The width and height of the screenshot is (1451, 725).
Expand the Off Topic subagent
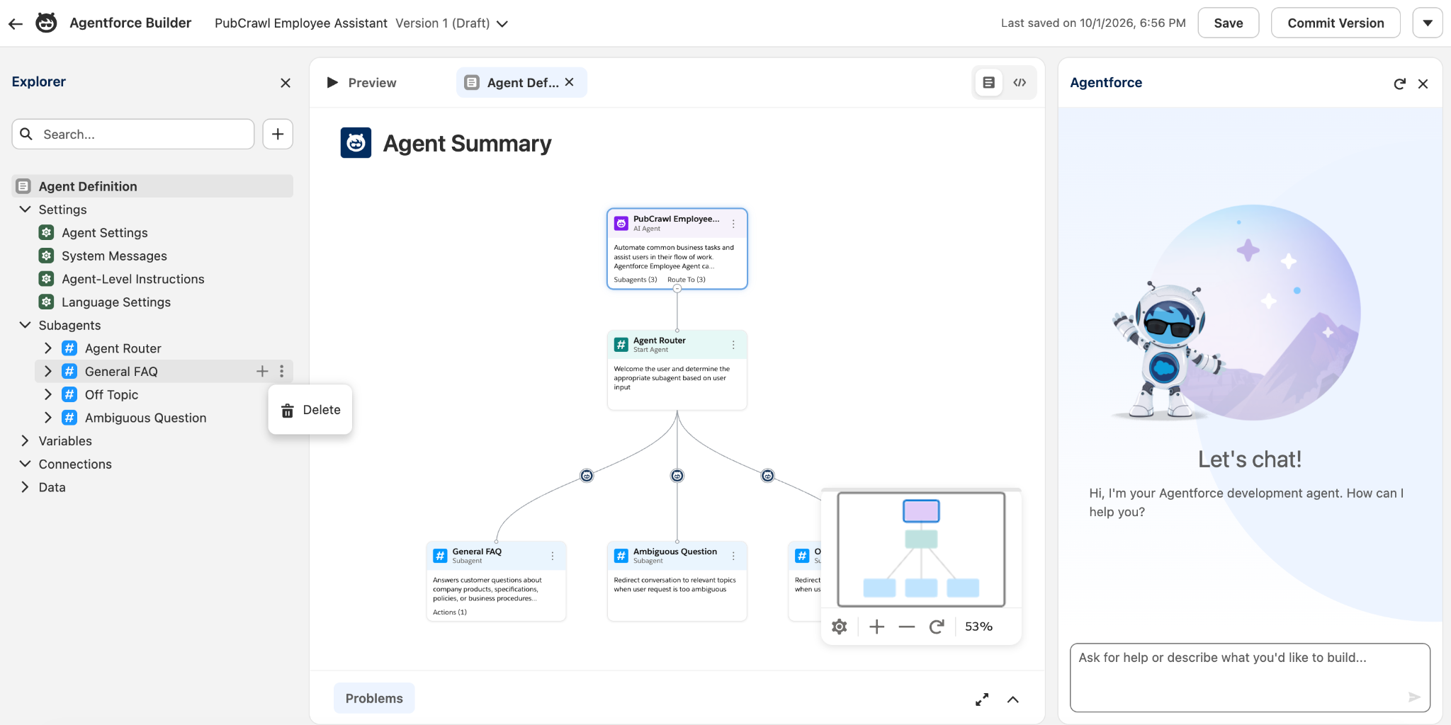click(x=48, y=394)
